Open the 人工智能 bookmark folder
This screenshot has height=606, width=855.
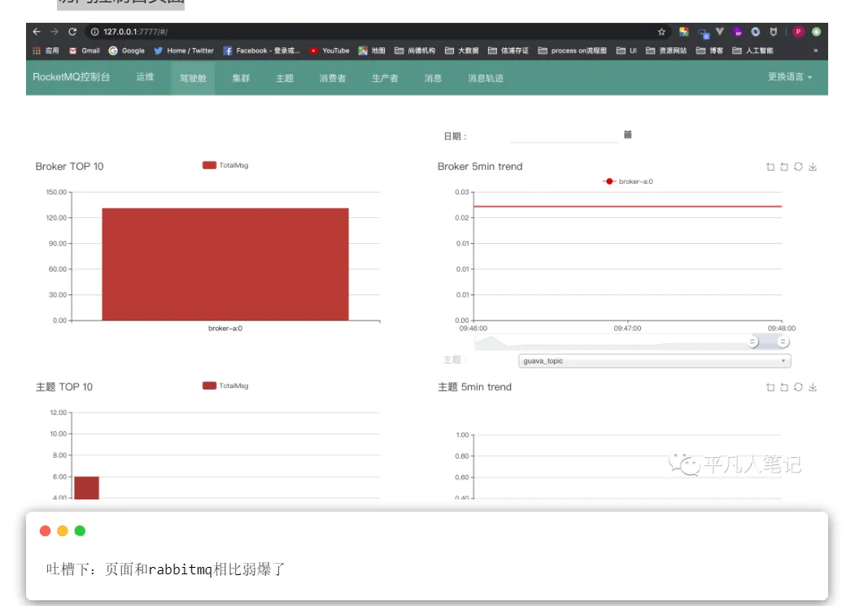coord(753,50)
